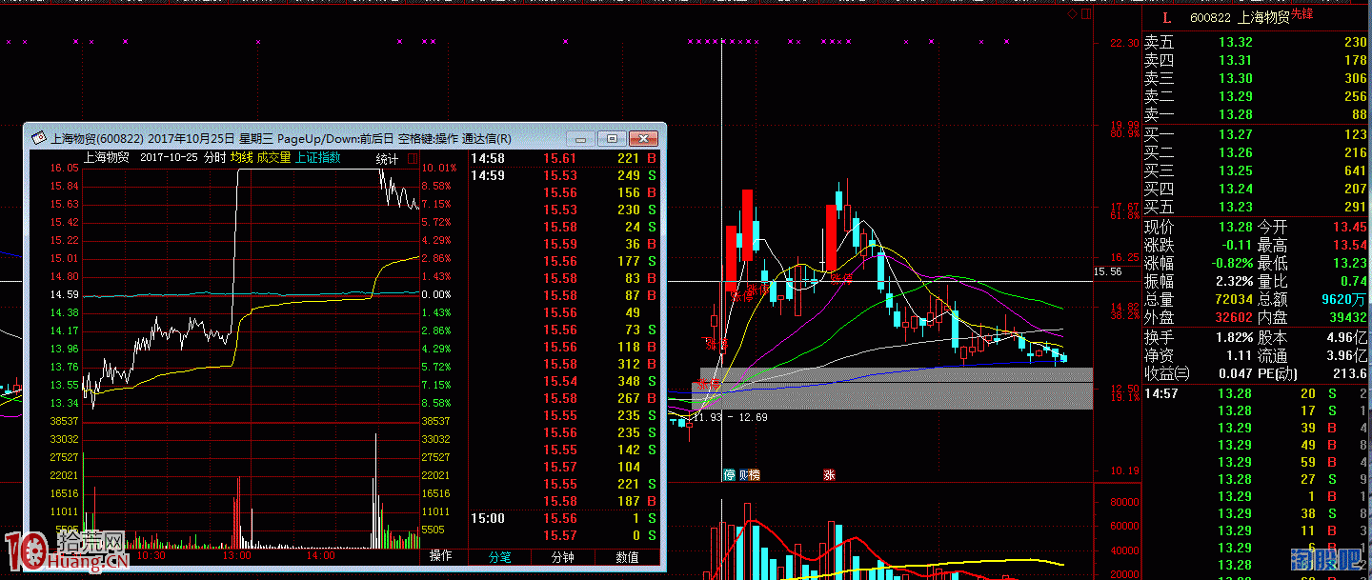This screenshot has width=1372, height=580.
Task: Open the 数值 tab in the popup
Action: [627, 556]
